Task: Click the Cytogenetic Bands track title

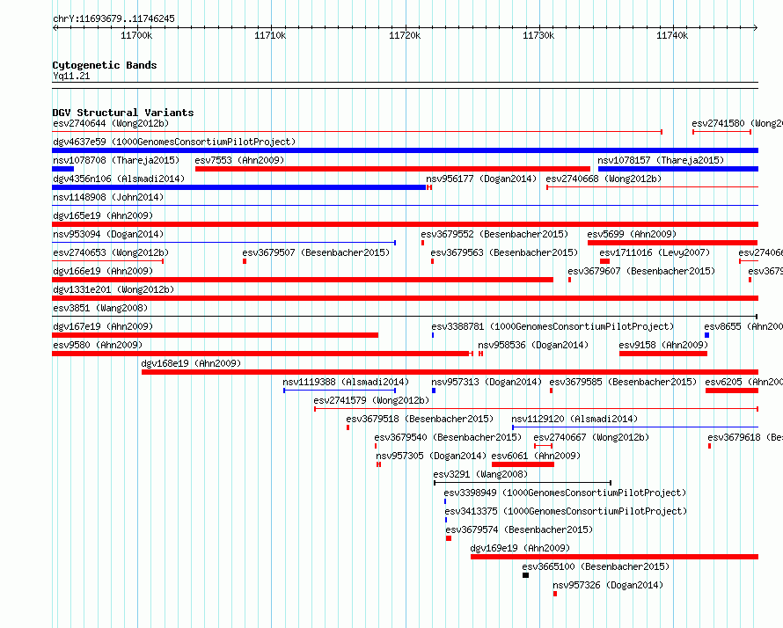Action: [x=105, y=65]
